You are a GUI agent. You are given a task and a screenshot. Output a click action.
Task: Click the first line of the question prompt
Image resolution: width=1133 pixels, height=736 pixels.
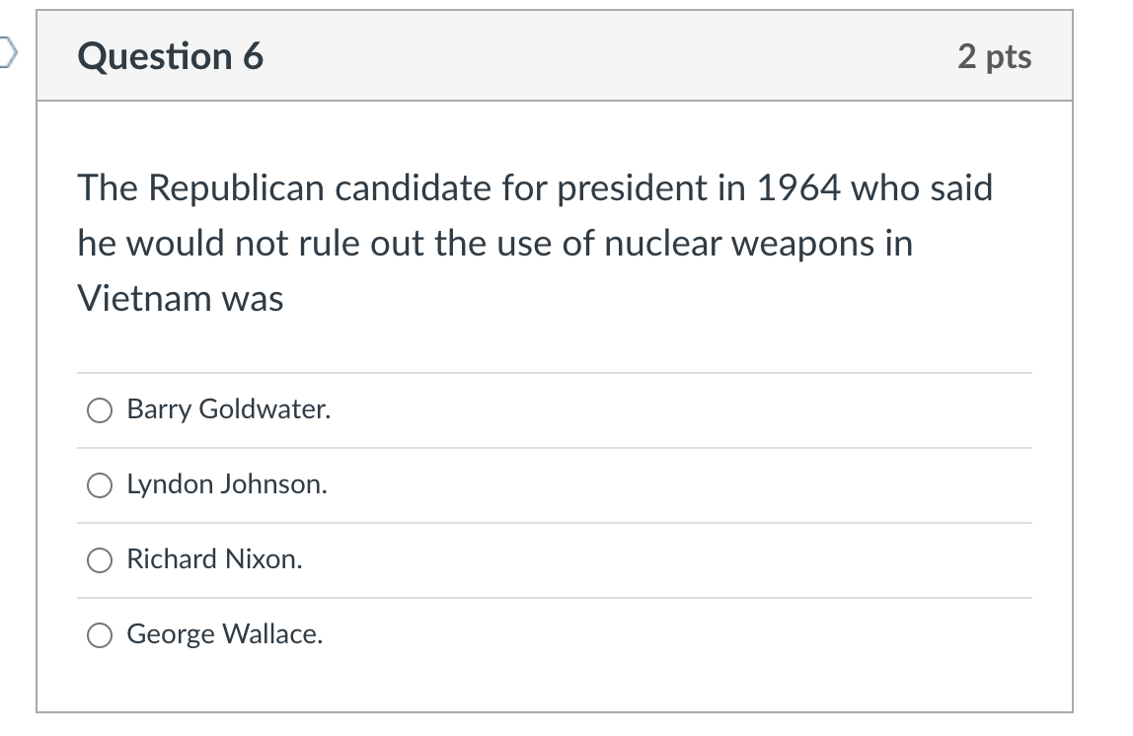tap(536, 187)
